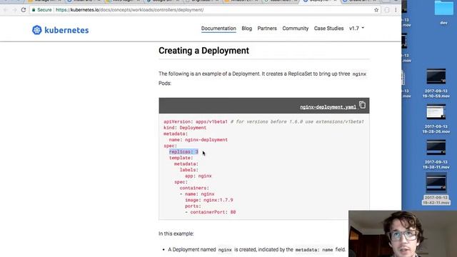Select the 19-10-59.mov desktop file
Screen dimensions: 457x257
click(x=436, y=83)
